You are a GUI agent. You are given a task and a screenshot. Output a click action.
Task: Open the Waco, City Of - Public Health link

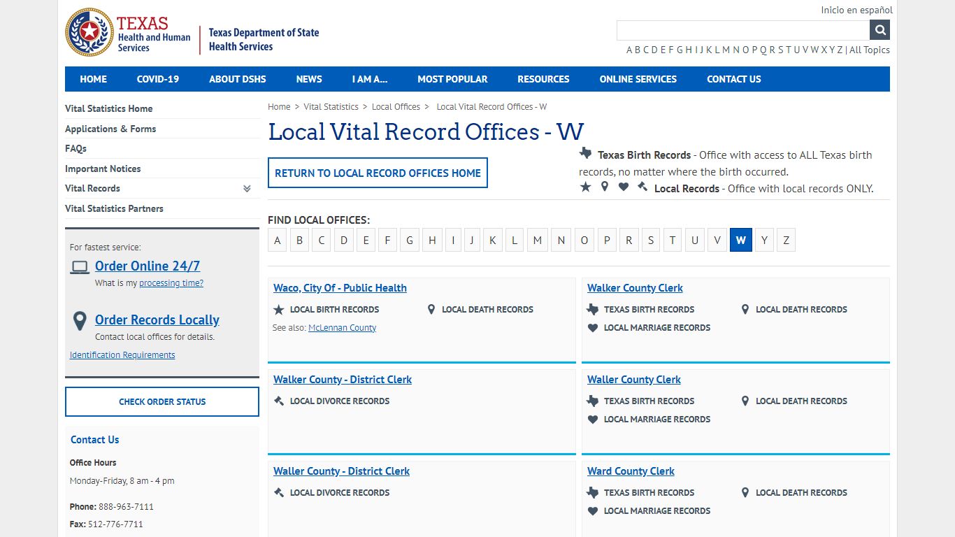pos(340,288)
